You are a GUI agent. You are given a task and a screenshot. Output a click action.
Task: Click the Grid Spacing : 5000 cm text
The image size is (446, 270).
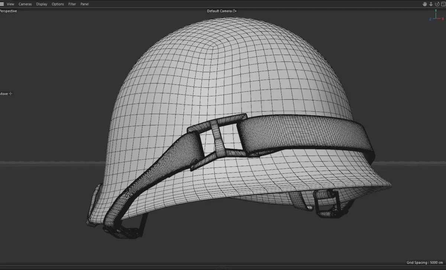click(x=425, y=263)
